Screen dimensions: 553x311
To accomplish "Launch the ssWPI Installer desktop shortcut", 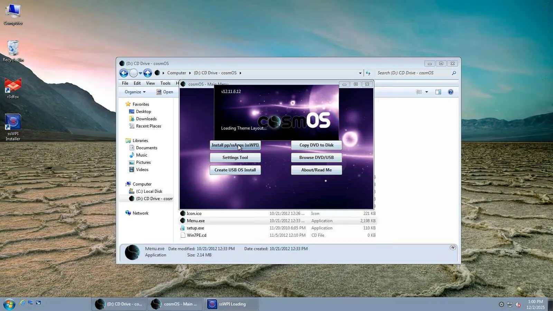I will coord(13,127).
